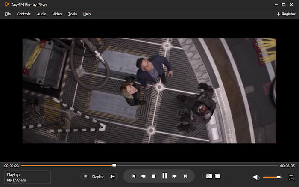
Task: Minimize the player window
Action: [x=276, y=5]
